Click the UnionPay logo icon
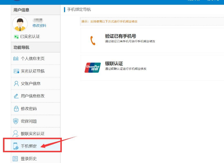 [x=92, y=68]
